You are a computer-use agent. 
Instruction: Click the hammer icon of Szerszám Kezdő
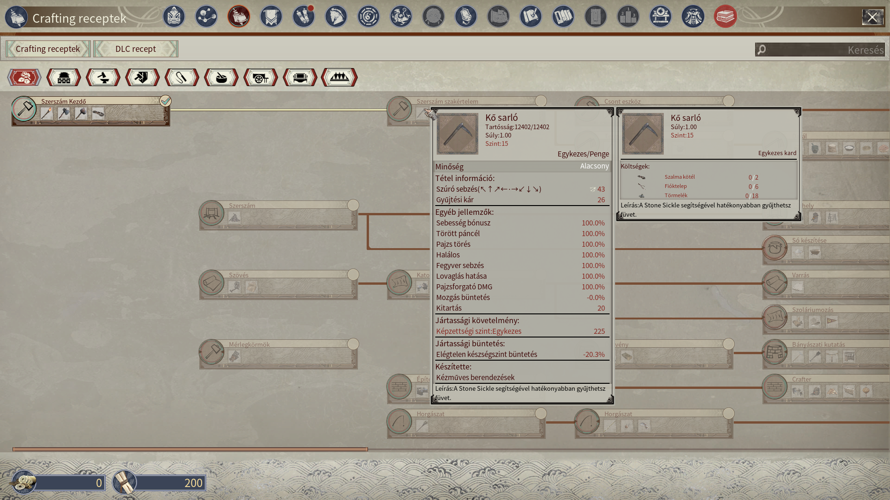coord(24,109)
